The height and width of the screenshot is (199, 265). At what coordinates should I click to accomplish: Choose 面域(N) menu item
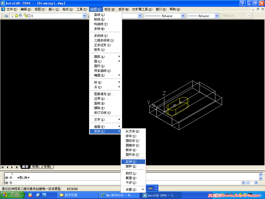[106, 103]
